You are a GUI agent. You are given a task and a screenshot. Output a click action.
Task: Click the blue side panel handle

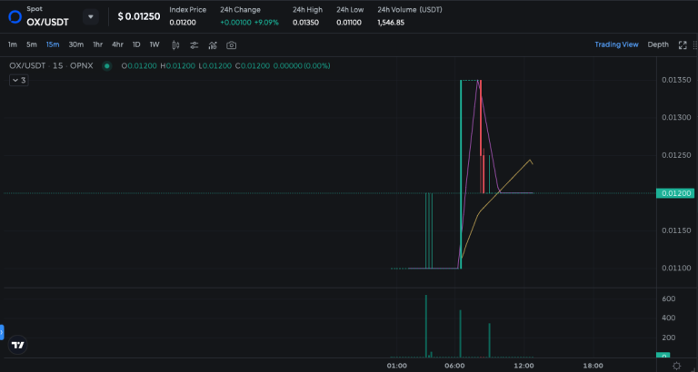(3, 333)
